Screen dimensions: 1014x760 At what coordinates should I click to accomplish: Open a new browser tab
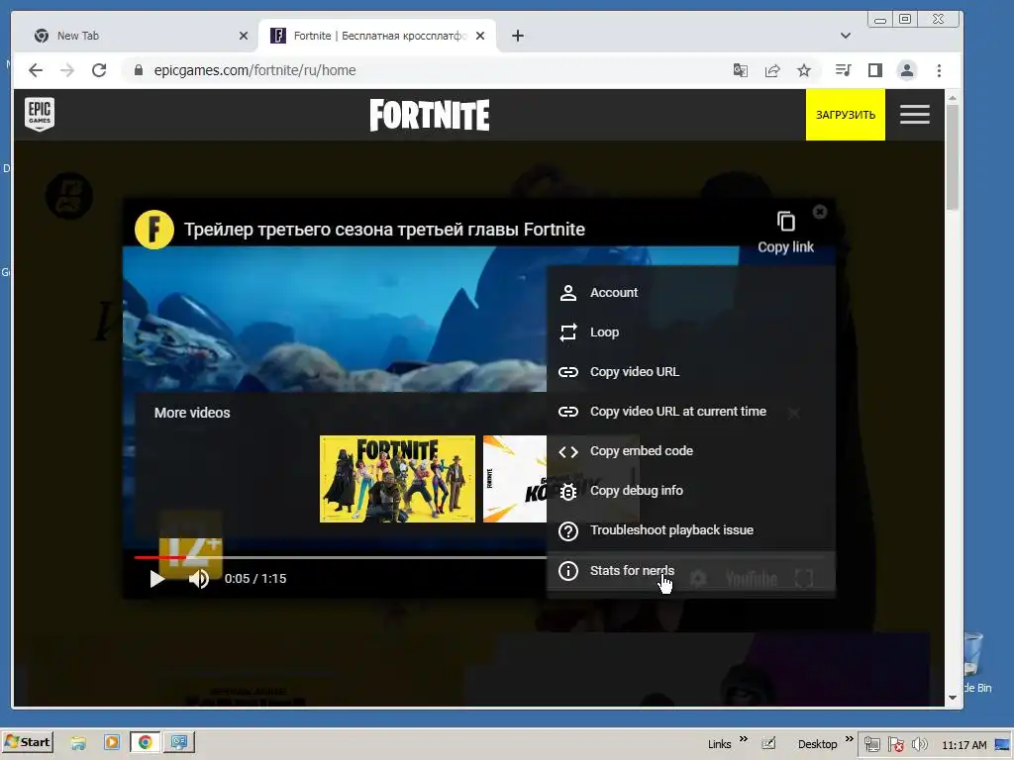click(517, 36)
